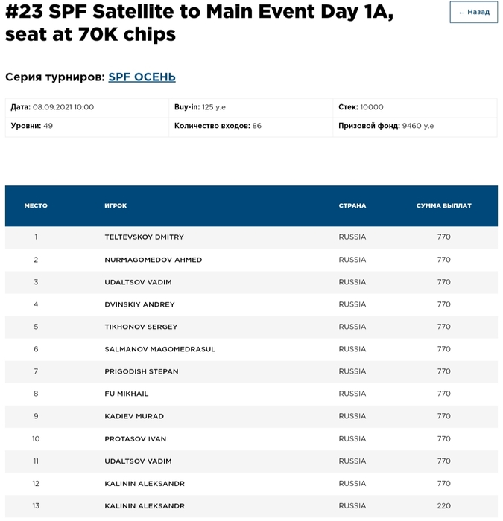This screenshot has height=521, width=503.
Task: Select player KADIEV MURAD row
Action: (134, 416)
